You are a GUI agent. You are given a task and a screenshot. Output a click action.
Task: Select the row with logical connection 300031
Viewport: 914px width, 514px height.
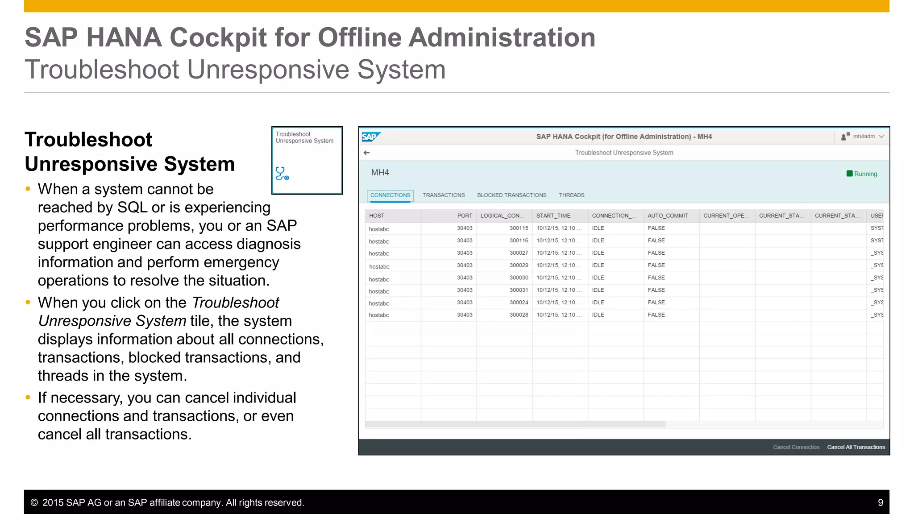pos(624,290)
